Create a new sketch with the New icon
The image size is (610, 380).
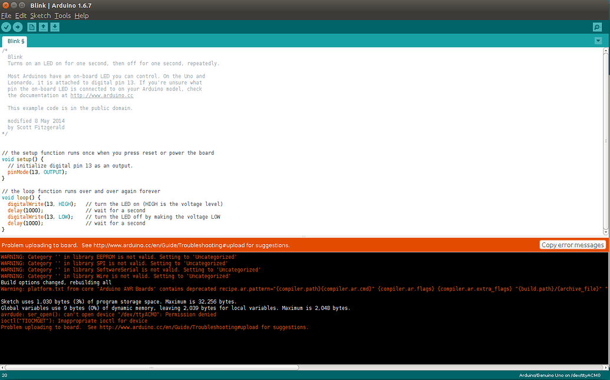pos(31,26)
